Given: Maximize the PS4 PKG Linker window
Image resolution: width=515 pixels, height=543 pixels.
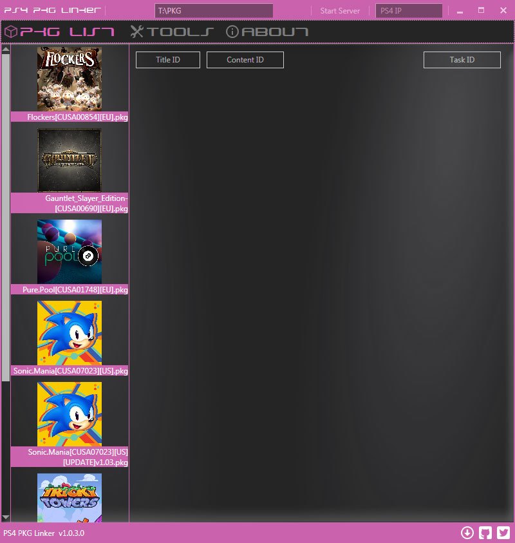Looking at the screenshot, I should (x=481, y=10).
